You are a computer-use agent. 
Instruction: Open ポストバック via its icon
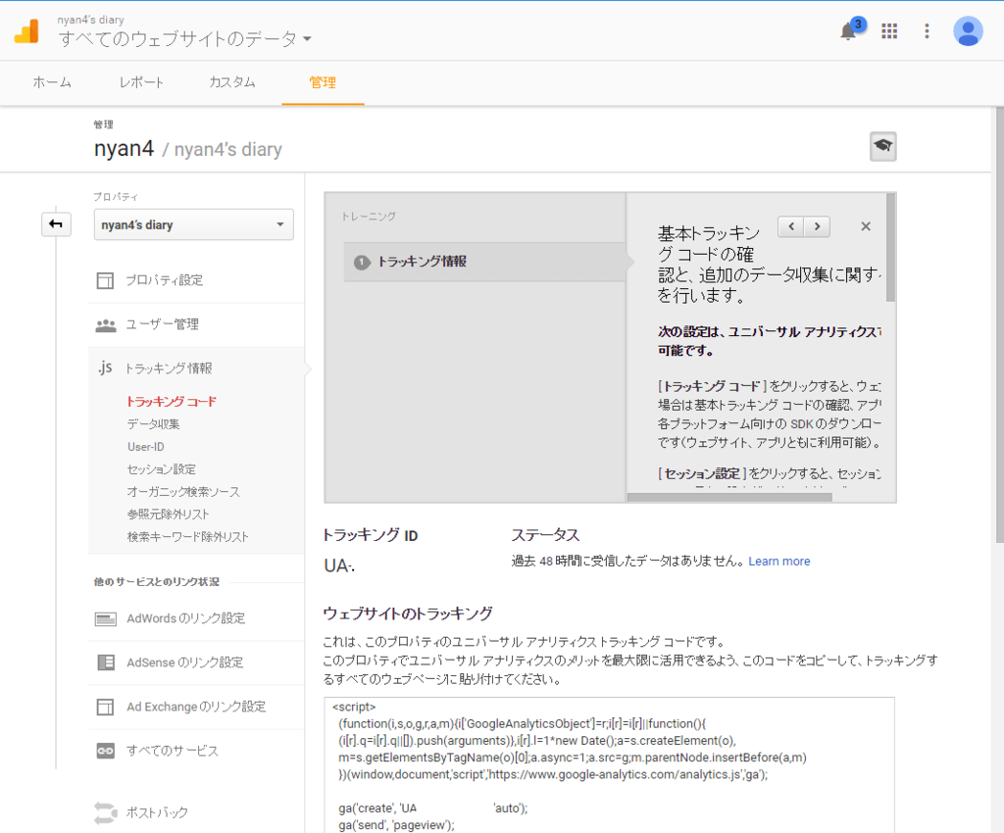(105, 812)
